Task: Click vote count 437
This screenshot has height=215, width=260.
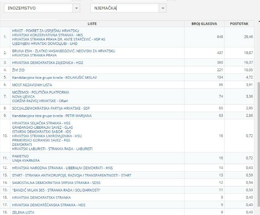Action: pos(220,53)
